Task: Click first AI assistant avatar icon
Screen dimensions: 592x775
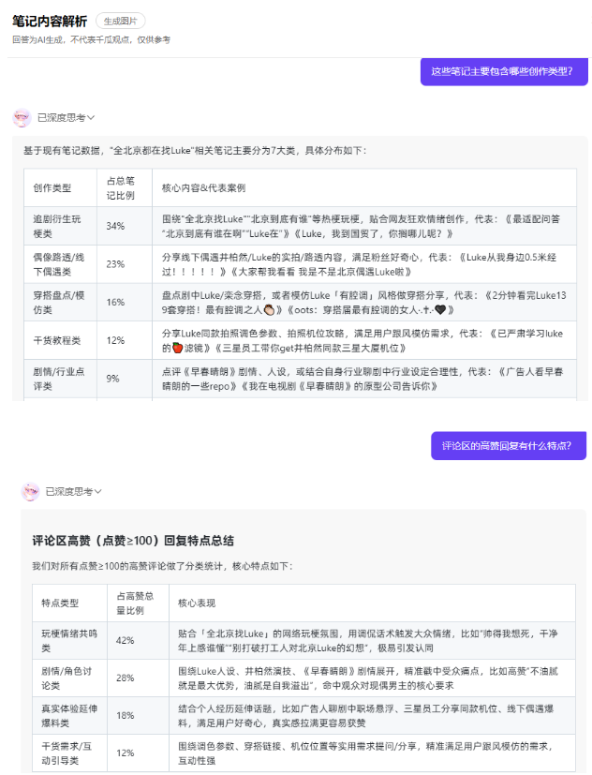Action: 22,118
